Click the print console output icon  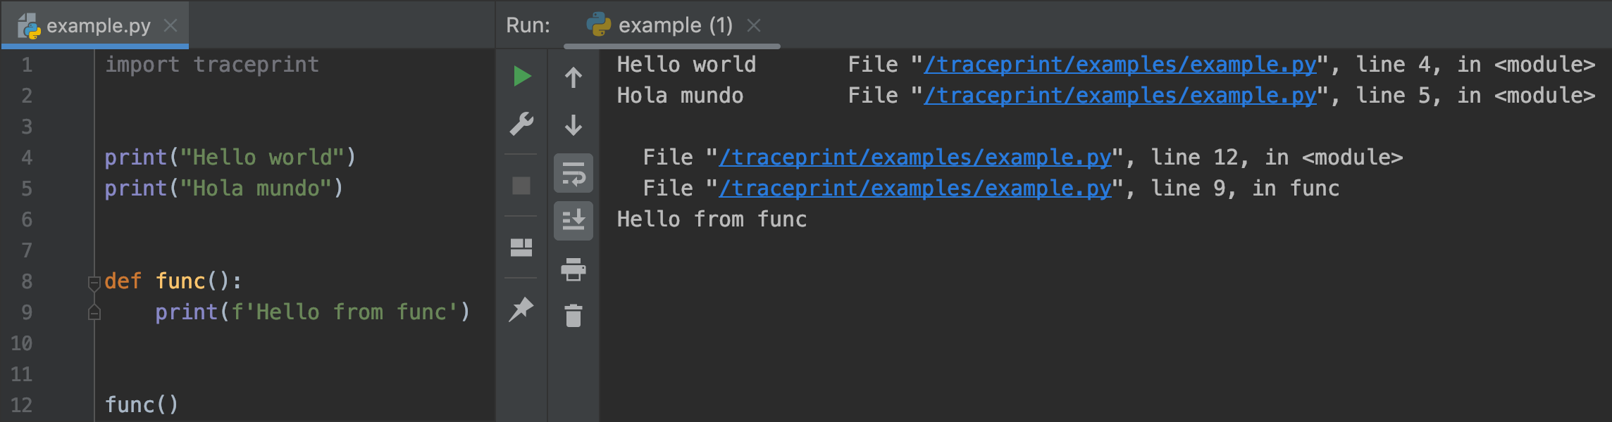coord(573,269)
